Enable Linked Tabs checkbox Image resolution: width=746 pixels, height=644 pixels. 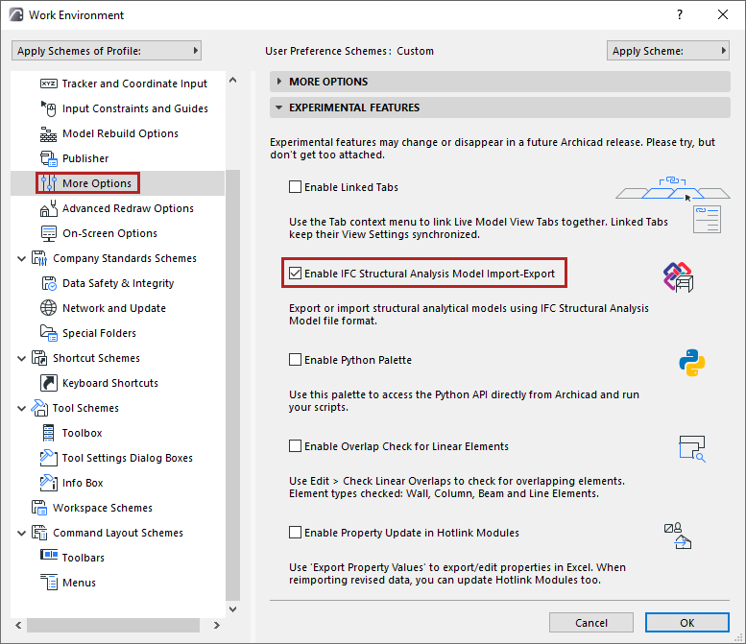[x=295, y=187]
